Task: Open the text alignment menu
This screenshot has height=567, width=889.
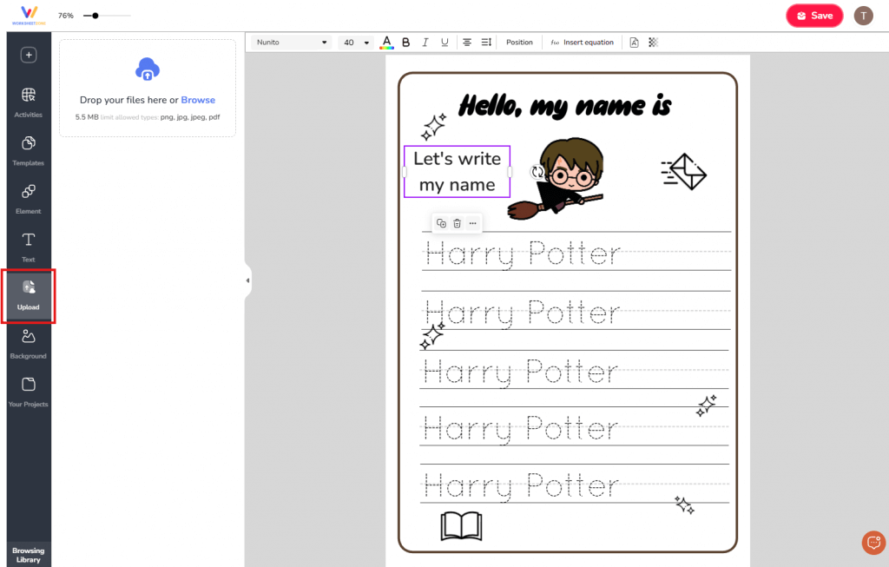Action: click(466, 42)
